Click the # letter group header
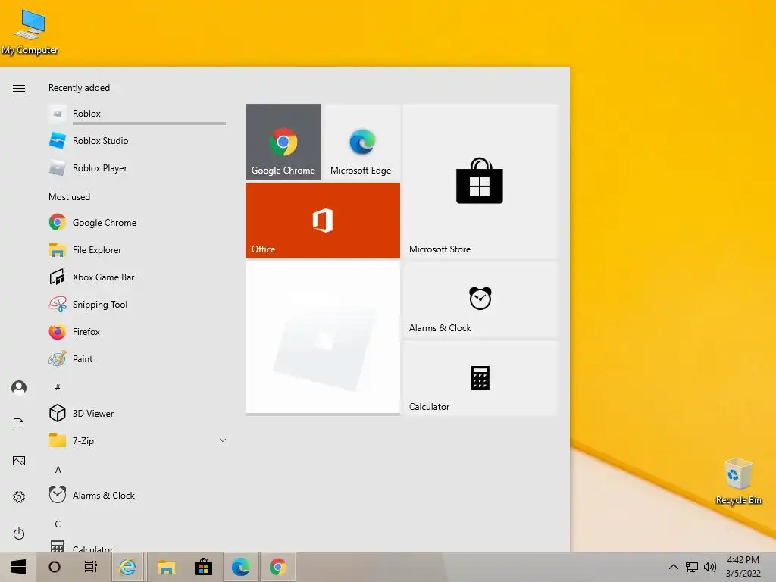This screenshot has width=776, height=582. 58,387
